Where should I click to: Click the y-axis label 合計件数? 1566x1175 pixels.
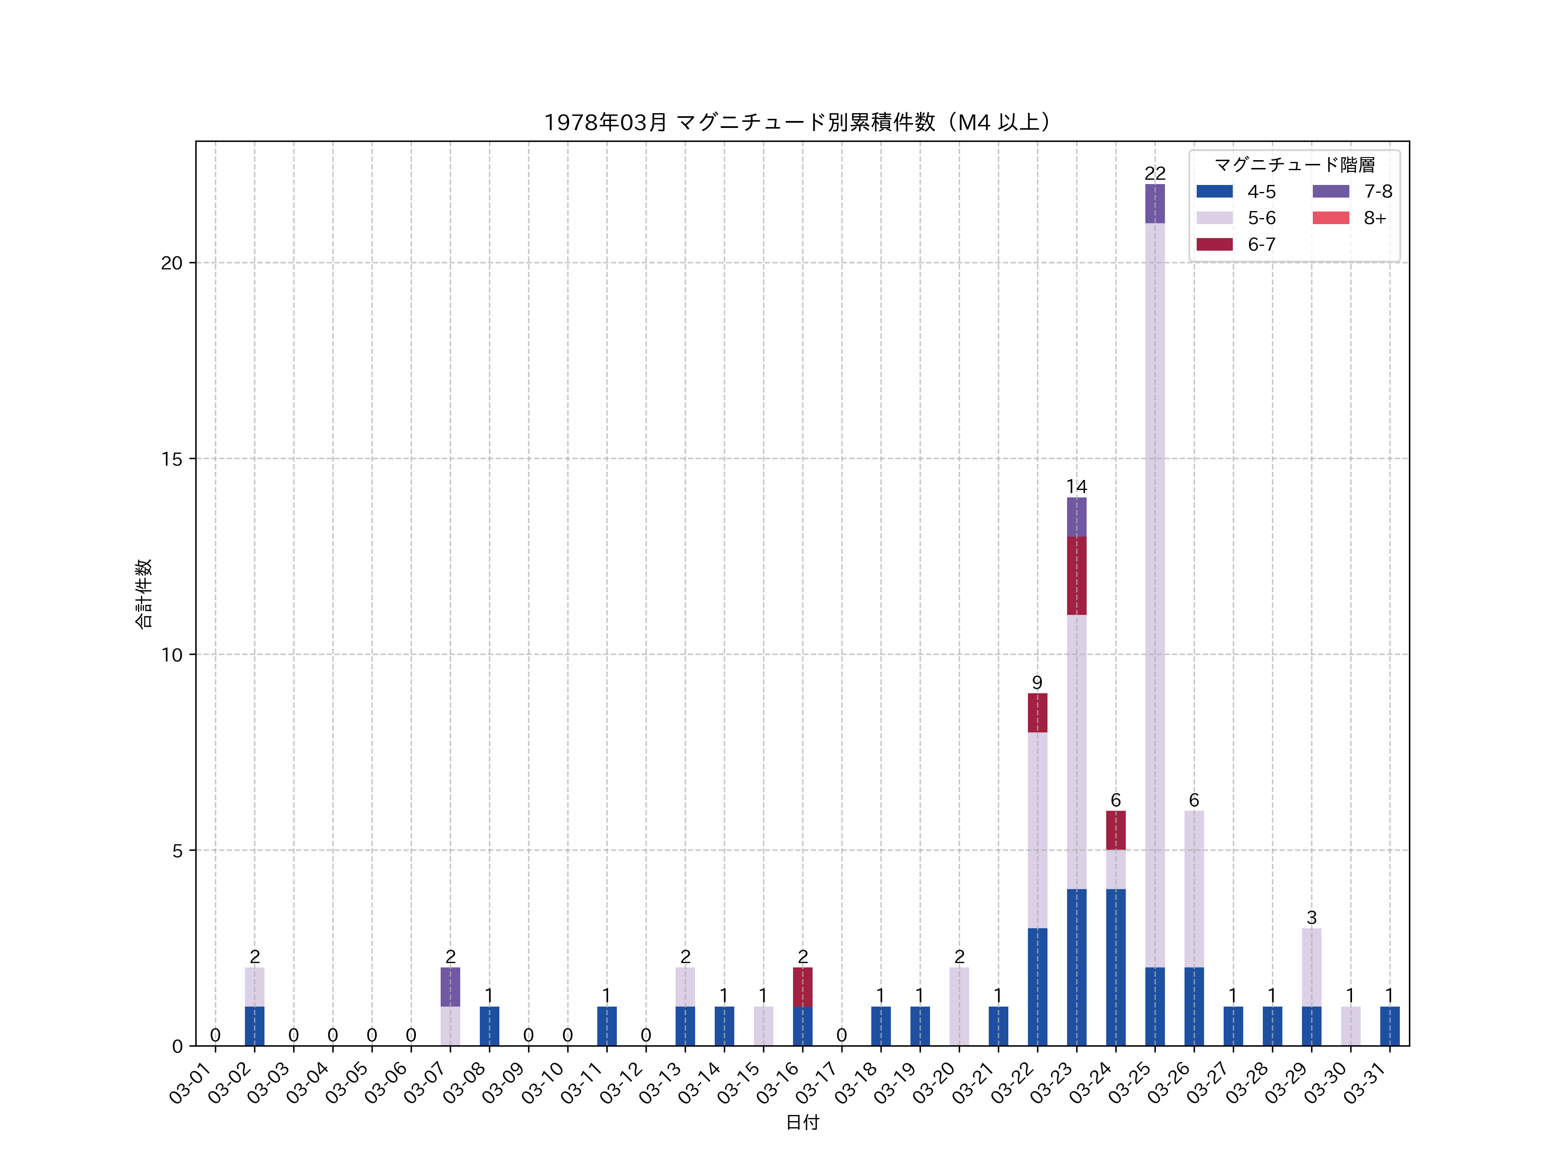(143, 594)
